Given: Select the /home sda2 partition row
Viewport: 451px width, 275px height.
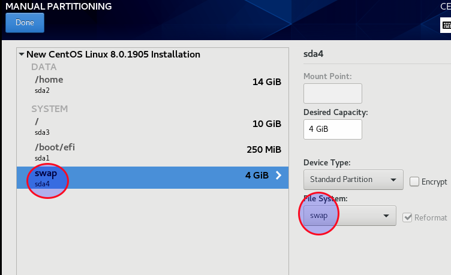Looking at the screenshot, I should [152, 84].
